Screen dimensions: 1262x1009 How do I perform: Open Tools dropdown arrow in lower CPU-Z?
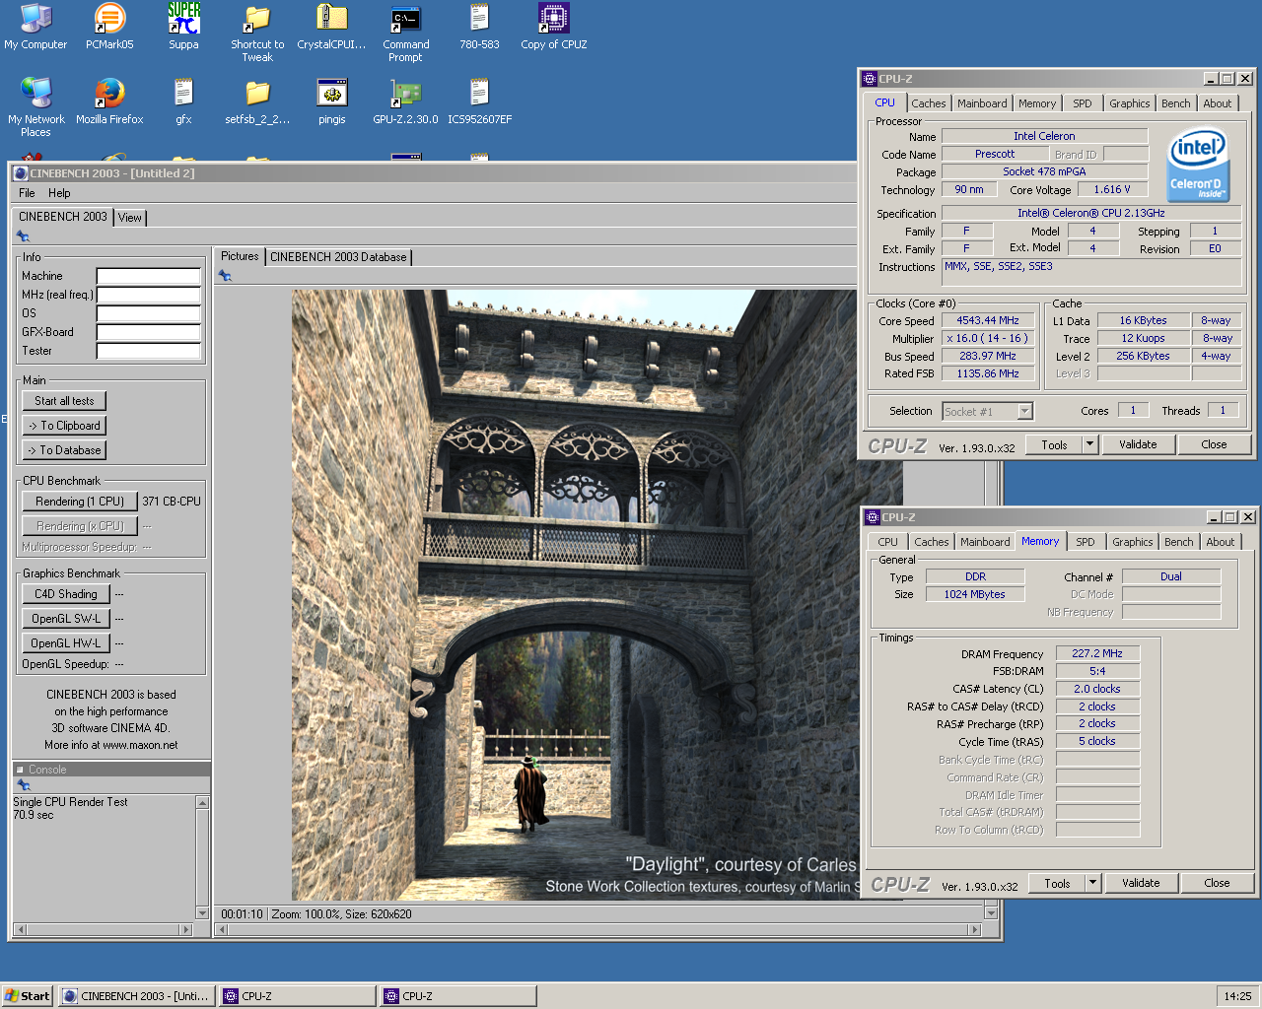click(1092, 883)
